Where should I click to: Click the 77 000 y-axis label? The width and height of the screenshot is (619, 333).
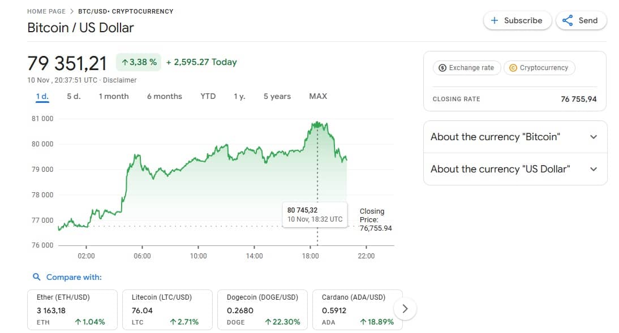(42, 220)
